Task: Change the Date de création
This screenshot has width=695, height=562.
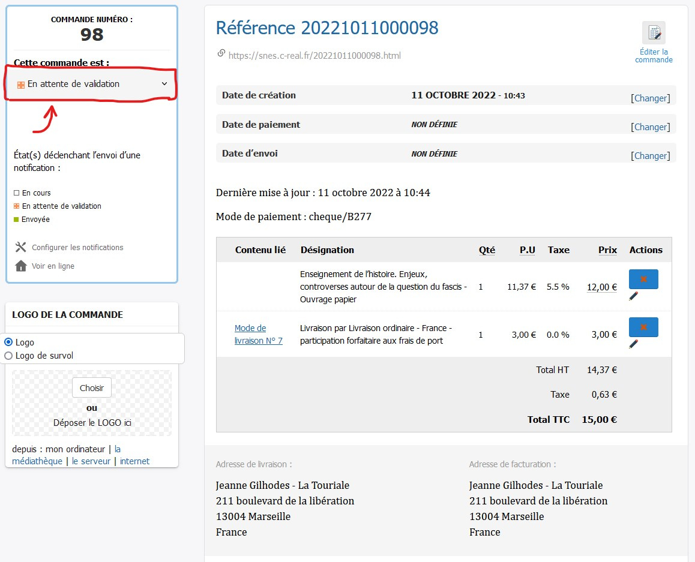Action: [650, 98]
